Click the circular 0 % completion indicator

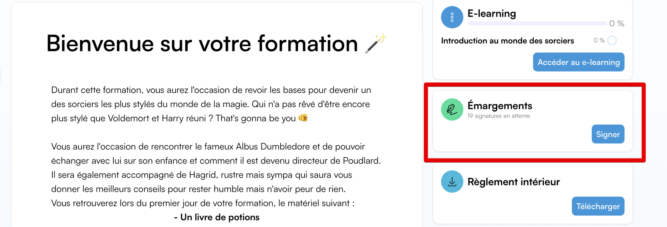(x=612, y=40)
